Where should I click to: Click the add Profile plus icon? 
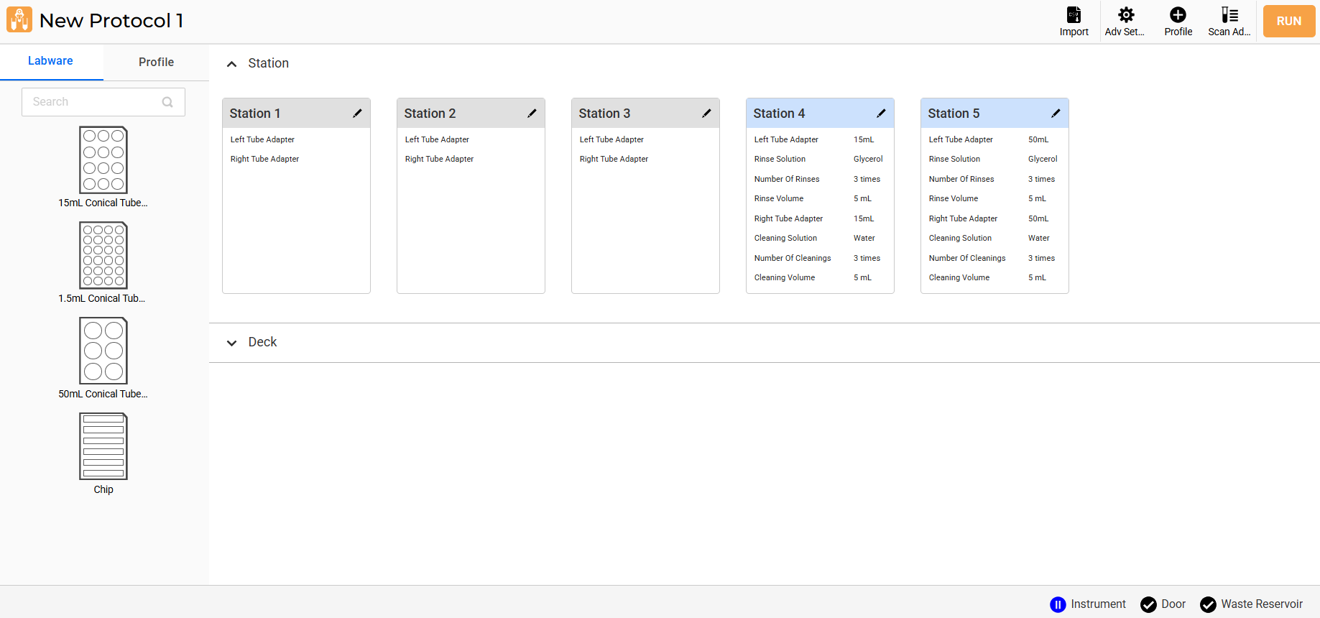[1178, 15]
